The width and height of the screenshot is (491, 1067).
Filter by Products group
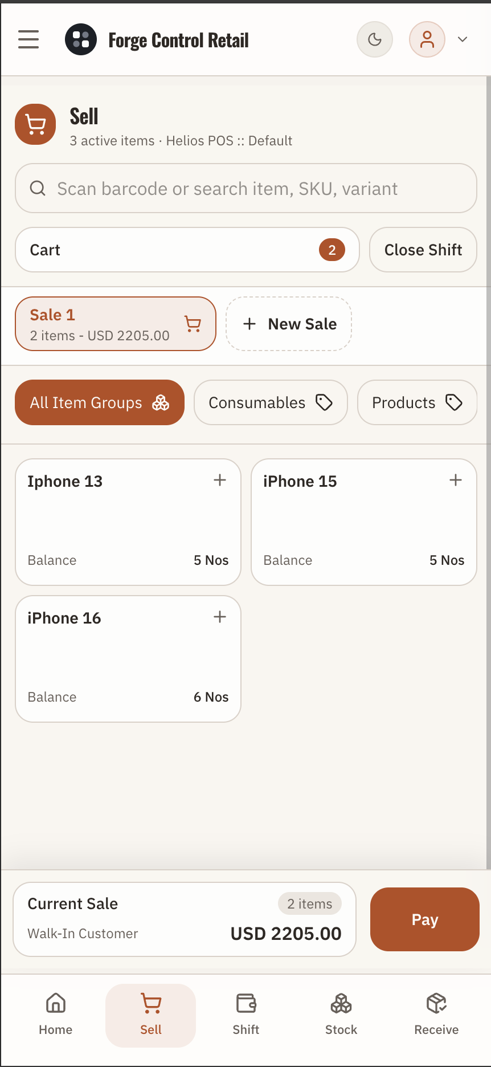tap(417, 402)
